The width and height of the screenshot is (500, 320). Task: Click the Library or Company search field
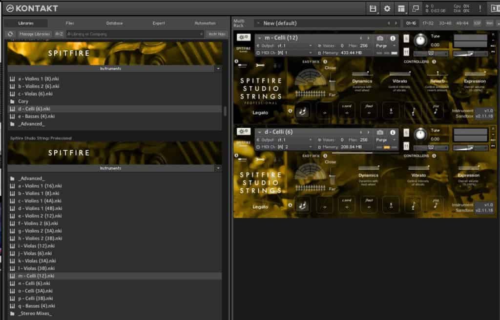click(x=135, y=34)
